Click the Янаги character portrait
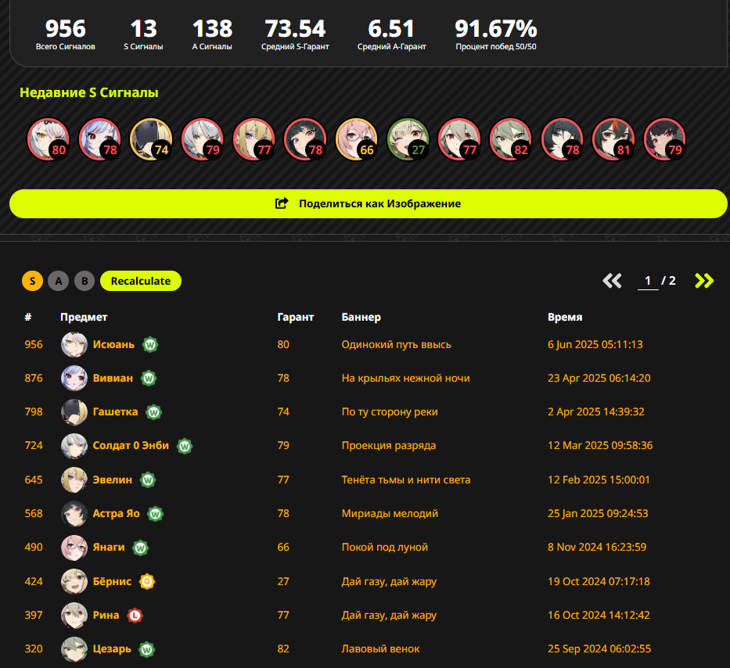The width and height of the screenshot is (730, 668). pos(74,548)
